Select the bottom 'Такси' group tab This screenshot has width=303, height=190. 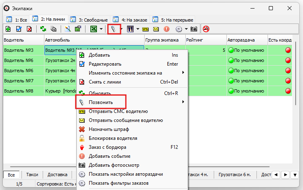[x=32, y=175]
